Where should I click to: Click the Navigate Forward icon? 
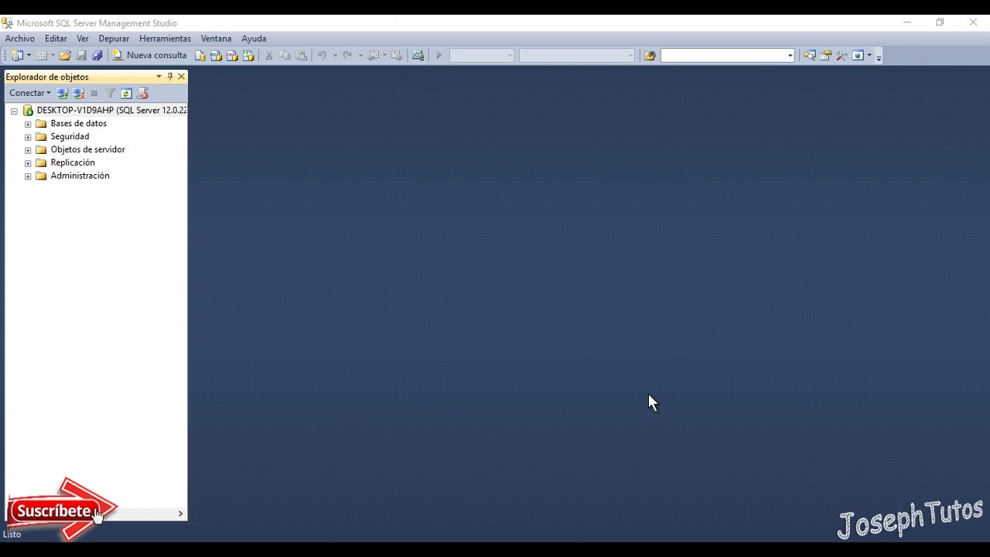(397, 56)
